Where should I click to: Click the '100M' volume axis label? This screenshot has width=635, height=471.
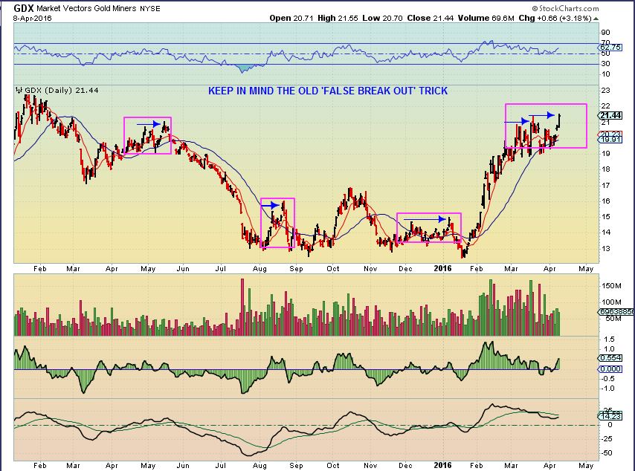point(611,302)
